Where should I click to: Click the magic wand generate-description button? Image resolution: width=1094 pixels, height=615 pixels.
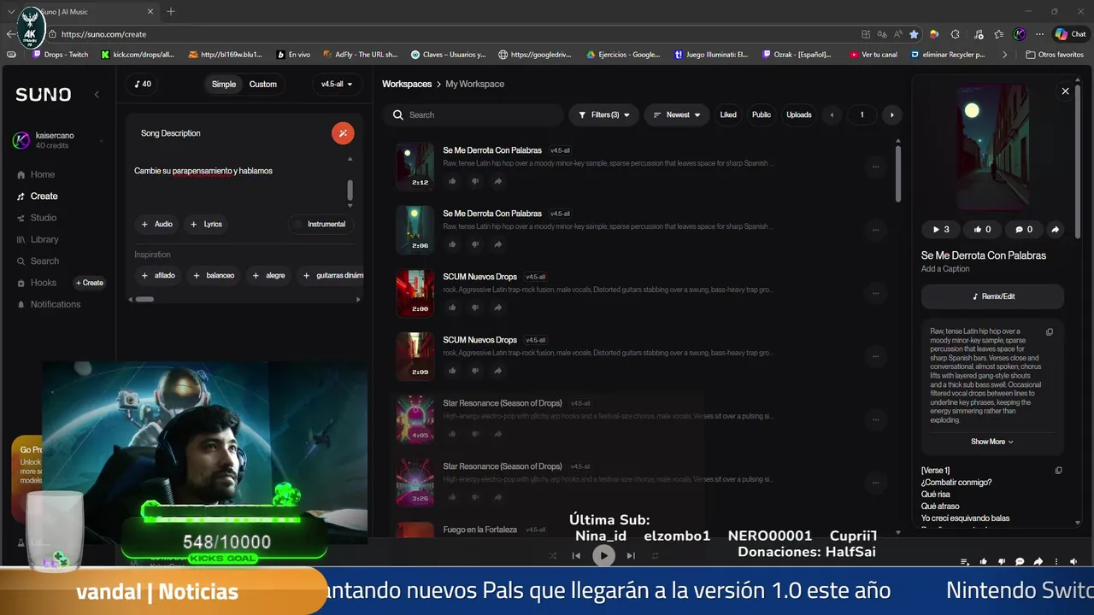click(x=343, y=133)
